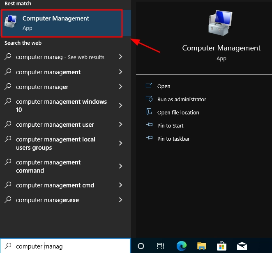The width and height of the screenshot is (272, 253).
Task: Open Computer Management best match result
Action: click(x=62, y=23)
